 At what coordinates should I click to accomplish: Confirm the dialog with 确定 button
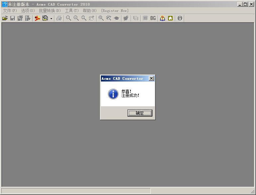140,113
